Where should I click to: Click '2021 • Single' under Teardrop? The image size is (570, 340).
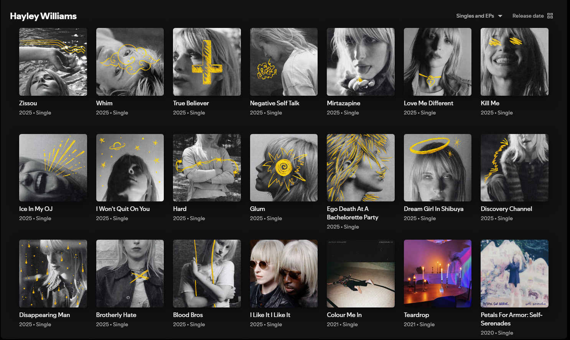[419, 324]
